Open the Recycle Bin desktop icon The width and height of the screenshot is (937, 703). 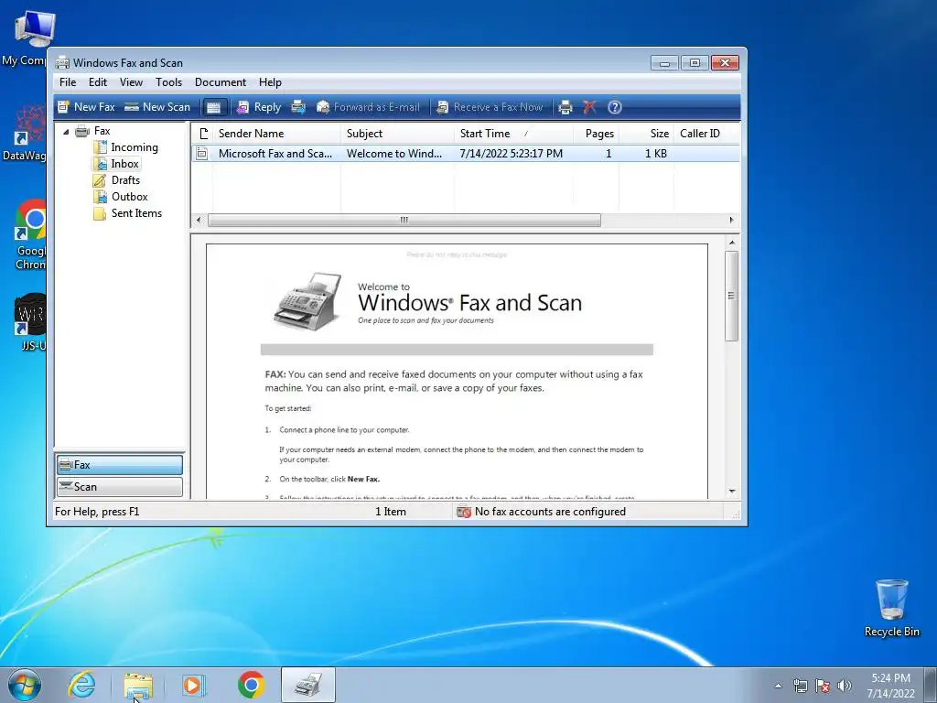pos(891,608)
